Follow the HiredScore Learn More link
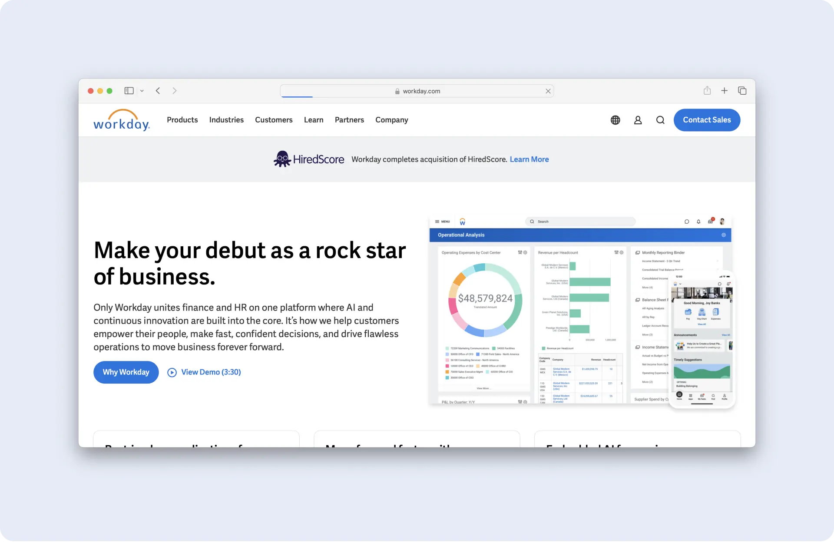 coord(529,159)
